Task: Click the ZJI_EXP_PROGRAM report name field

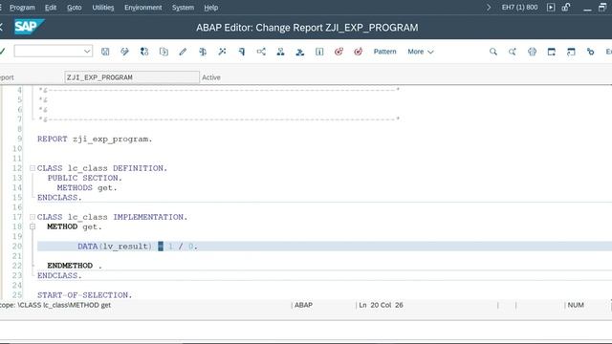Action: tap(132, 77)
